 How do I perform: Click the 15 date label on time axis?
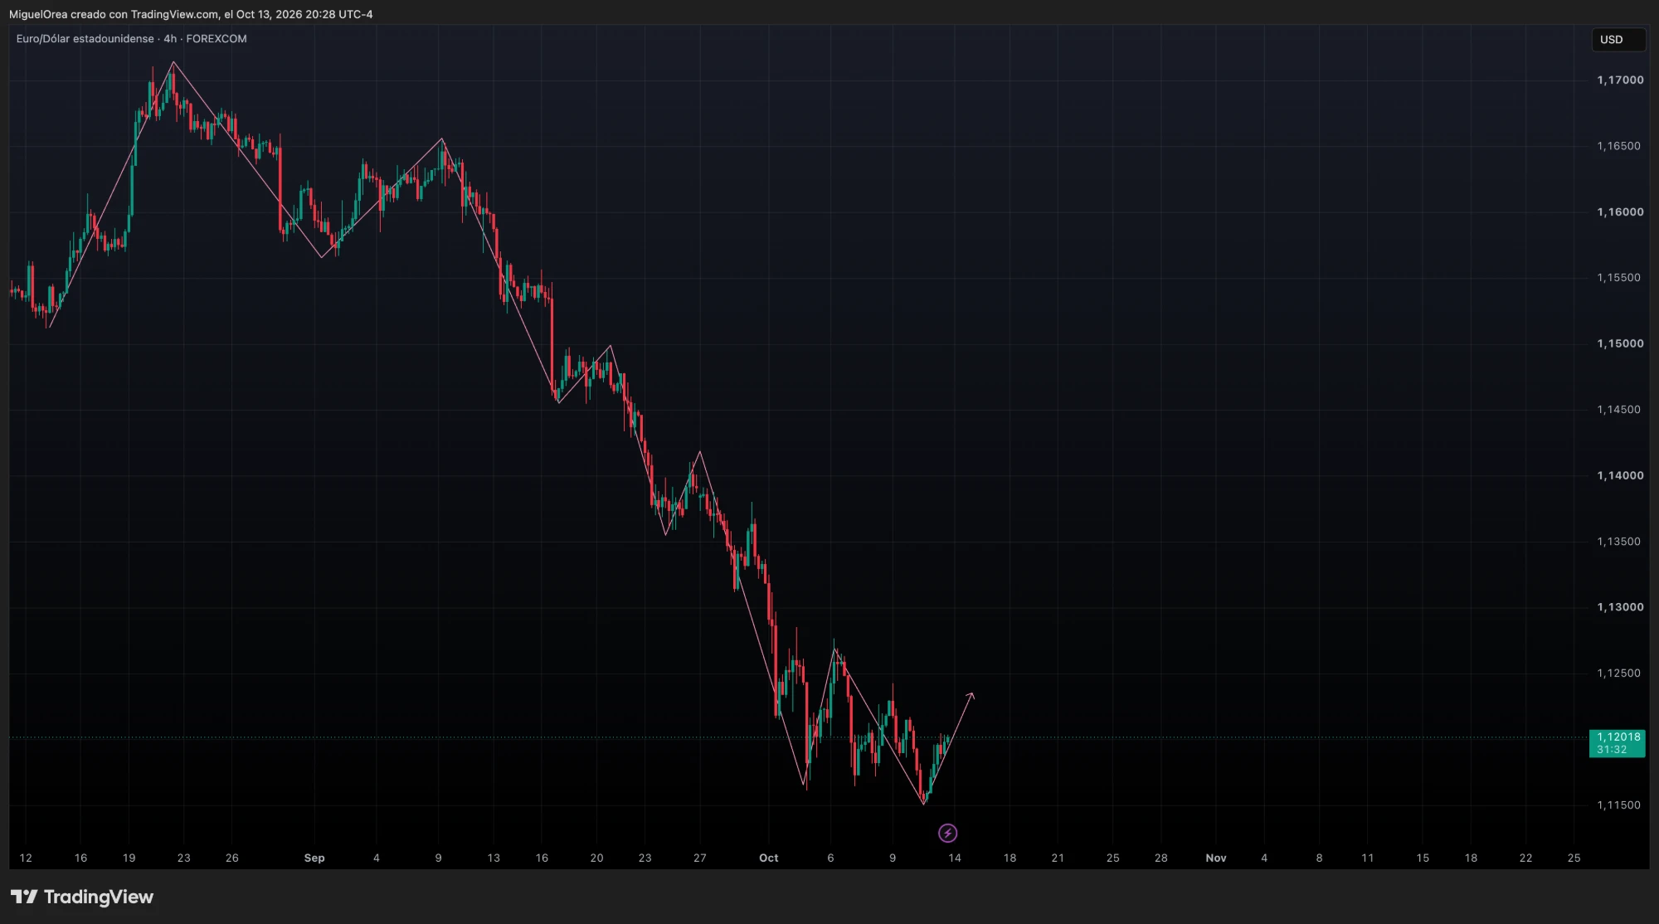pos(1423,858)
